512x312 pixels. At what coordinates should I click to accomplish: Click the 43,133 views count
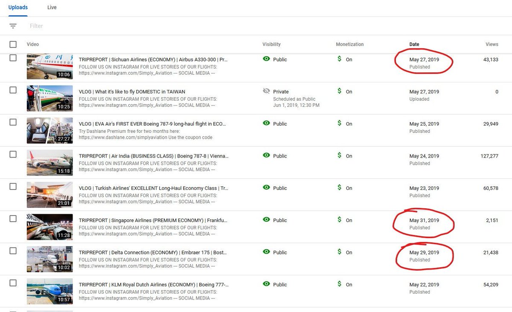pyautogui.click(x=491, y=60)
